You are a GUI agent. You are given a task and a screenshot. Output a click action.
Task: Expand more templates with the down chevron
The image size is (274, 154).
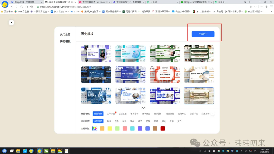click(x=143, y=108)
